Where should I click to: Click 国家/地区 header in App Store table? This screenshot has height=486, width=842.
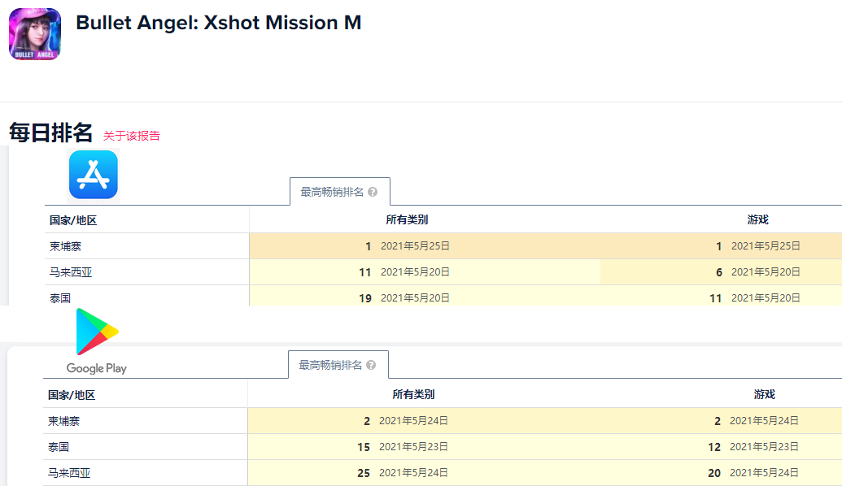[73, 220]
